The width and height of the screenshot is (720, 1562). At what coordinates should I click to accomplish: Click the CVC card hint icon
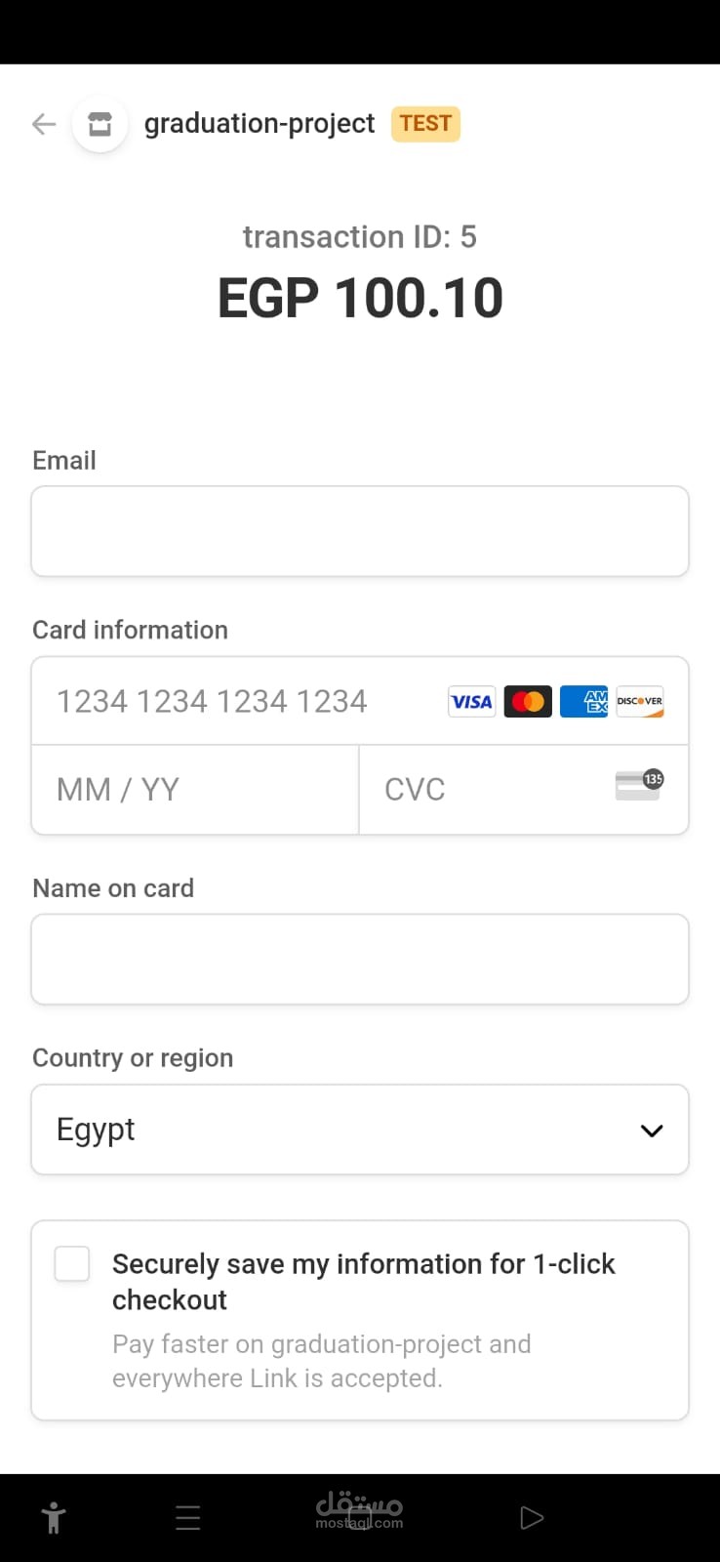point(639,785)
